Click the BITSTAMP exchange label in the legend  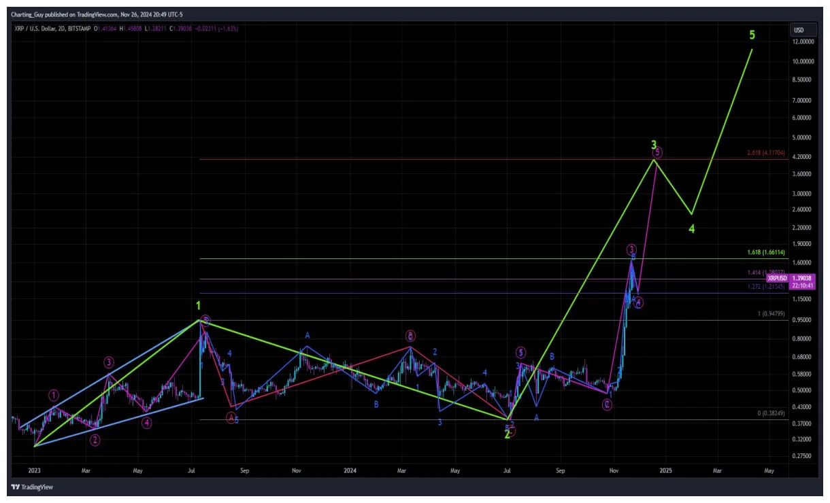78,30
